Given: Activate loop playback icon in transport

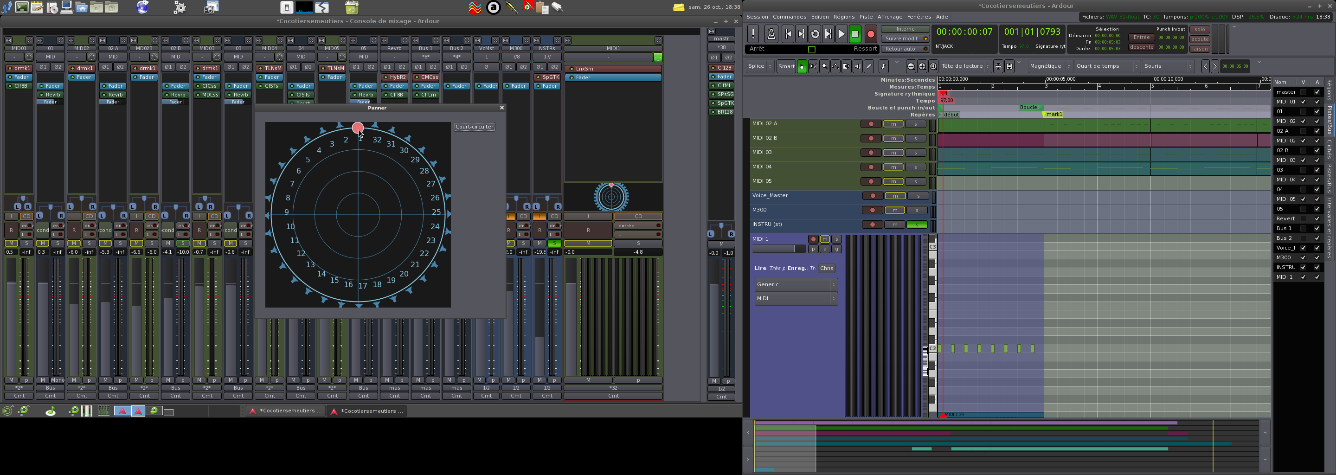Looking at the screenshot, I should 815,34.
